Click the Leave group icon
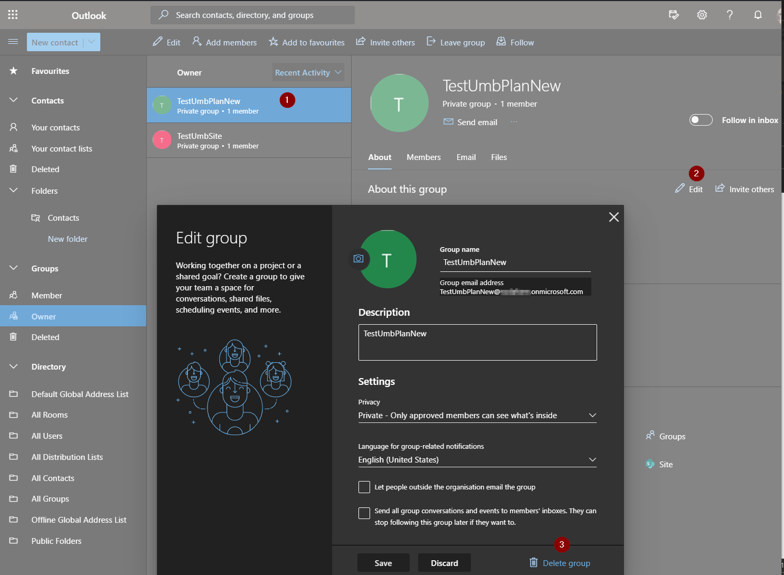The image size is (784, 575). [432, 42]
